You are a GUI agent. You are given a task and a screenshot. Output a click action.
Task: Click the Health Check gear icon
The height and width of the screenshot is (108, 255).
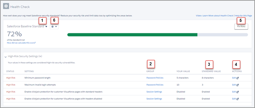6,6
